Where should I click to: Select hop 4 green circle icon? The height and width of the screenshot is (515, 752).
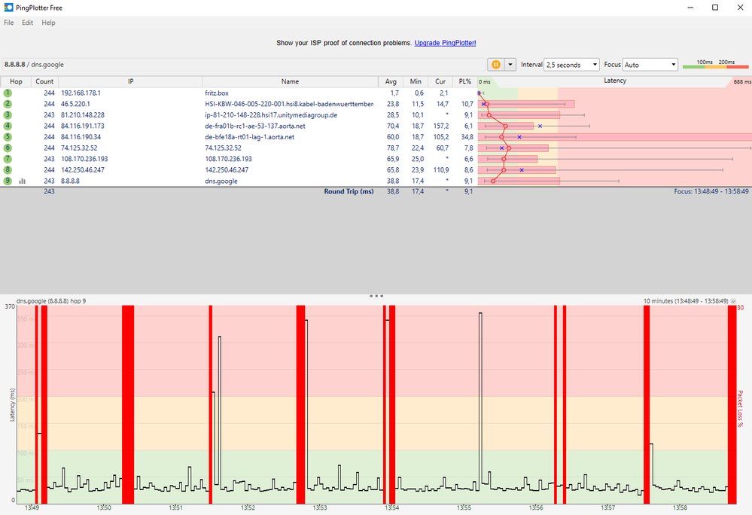point(8,126)
